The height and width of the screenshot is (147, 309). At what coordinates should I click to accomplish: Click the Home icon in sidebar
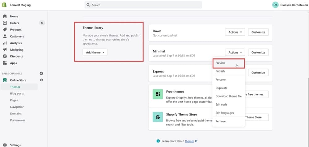coord(5,16)
